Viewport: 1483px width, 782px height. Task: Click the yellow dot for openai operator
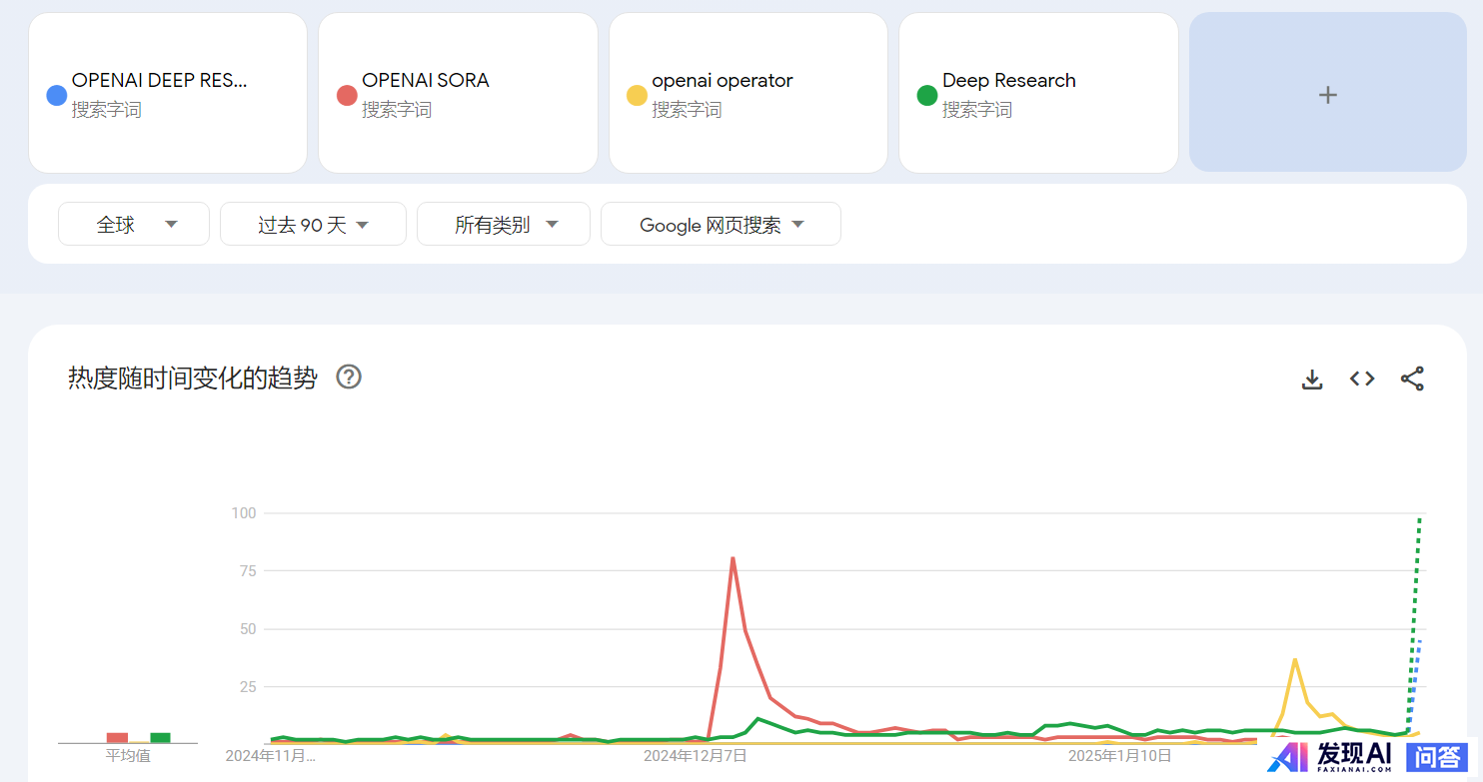coord(637,96)
